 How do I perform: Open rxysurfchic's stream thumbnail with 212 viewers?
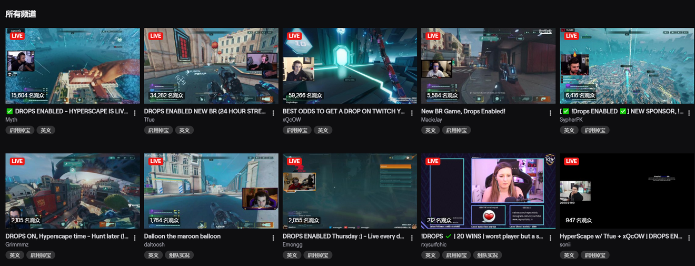[488, 191]
